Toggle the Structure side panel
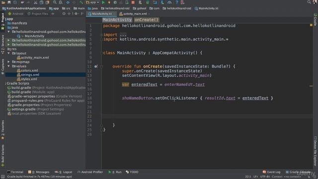The height and width of the screenshot is (179, 318). point(2,44)
